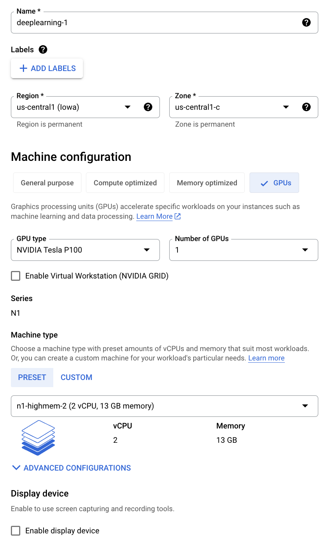Open the machine type Learn more link
The width and height of the screenshot is (328, 545).
point(266,358)
